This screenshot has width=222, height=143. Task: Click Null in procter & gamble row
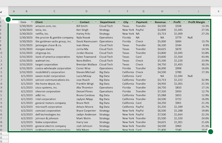point(190,37)
